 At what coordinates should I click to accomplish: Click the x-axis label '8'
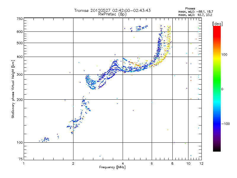172,163
